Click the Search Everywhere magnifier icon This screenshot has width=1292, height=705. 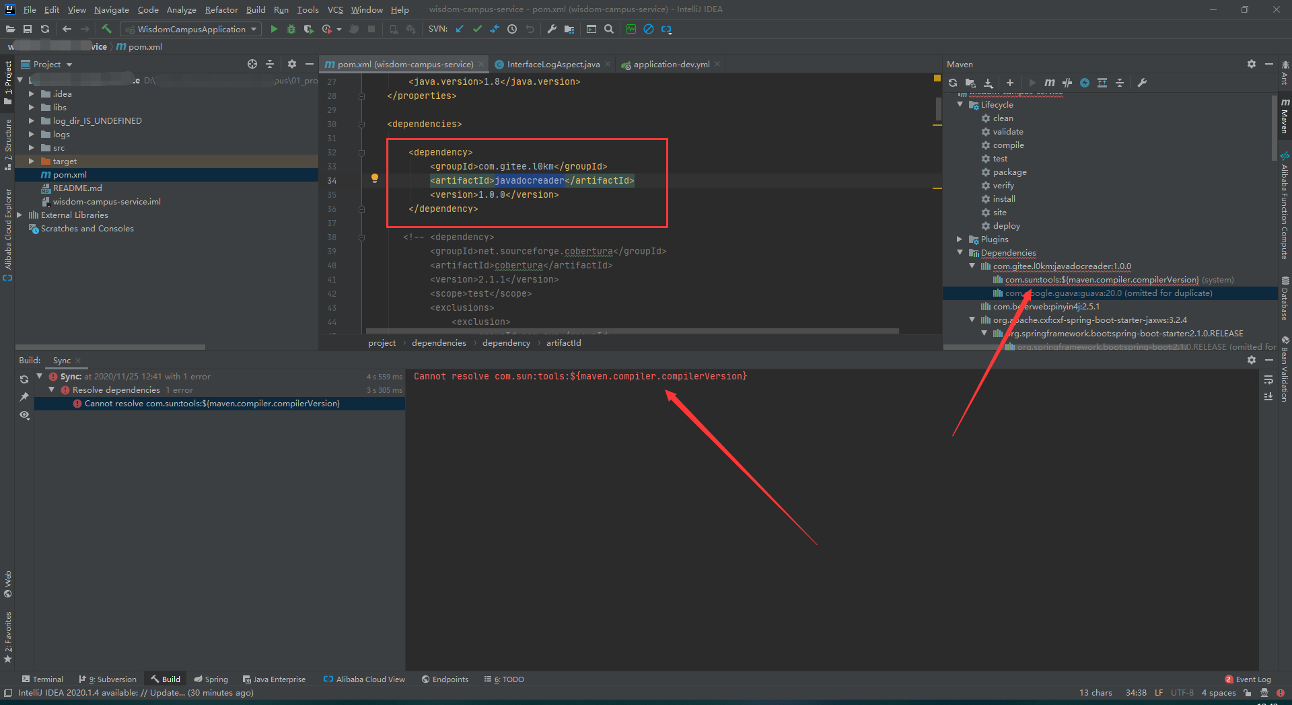click(609, 29)
